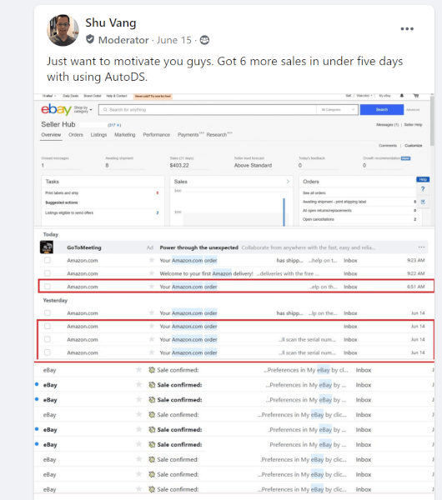Open the Welcome to your first Amazon delivery email

[234, 273]
